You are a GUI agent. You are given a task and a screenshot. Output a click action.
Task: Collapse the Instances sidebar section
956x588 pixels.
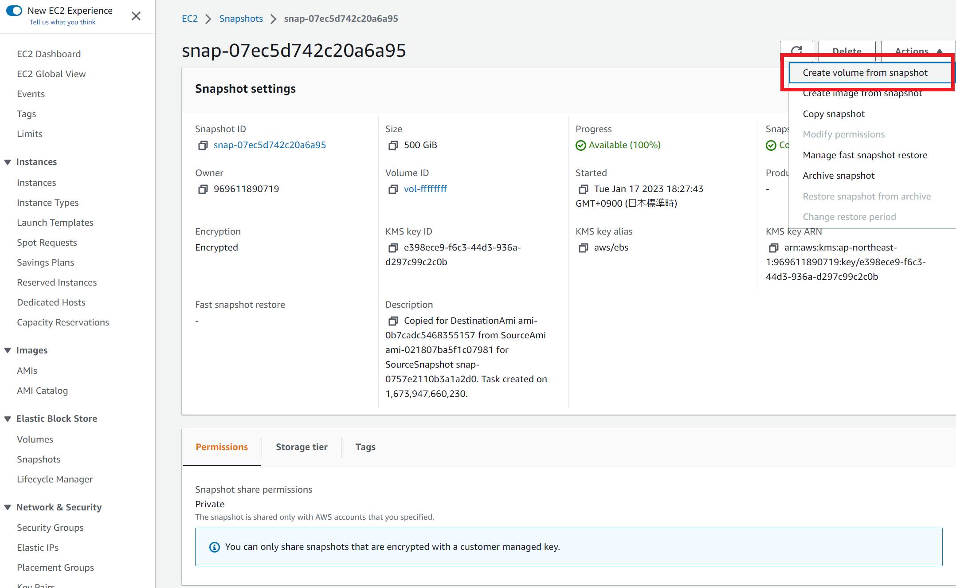8,162
